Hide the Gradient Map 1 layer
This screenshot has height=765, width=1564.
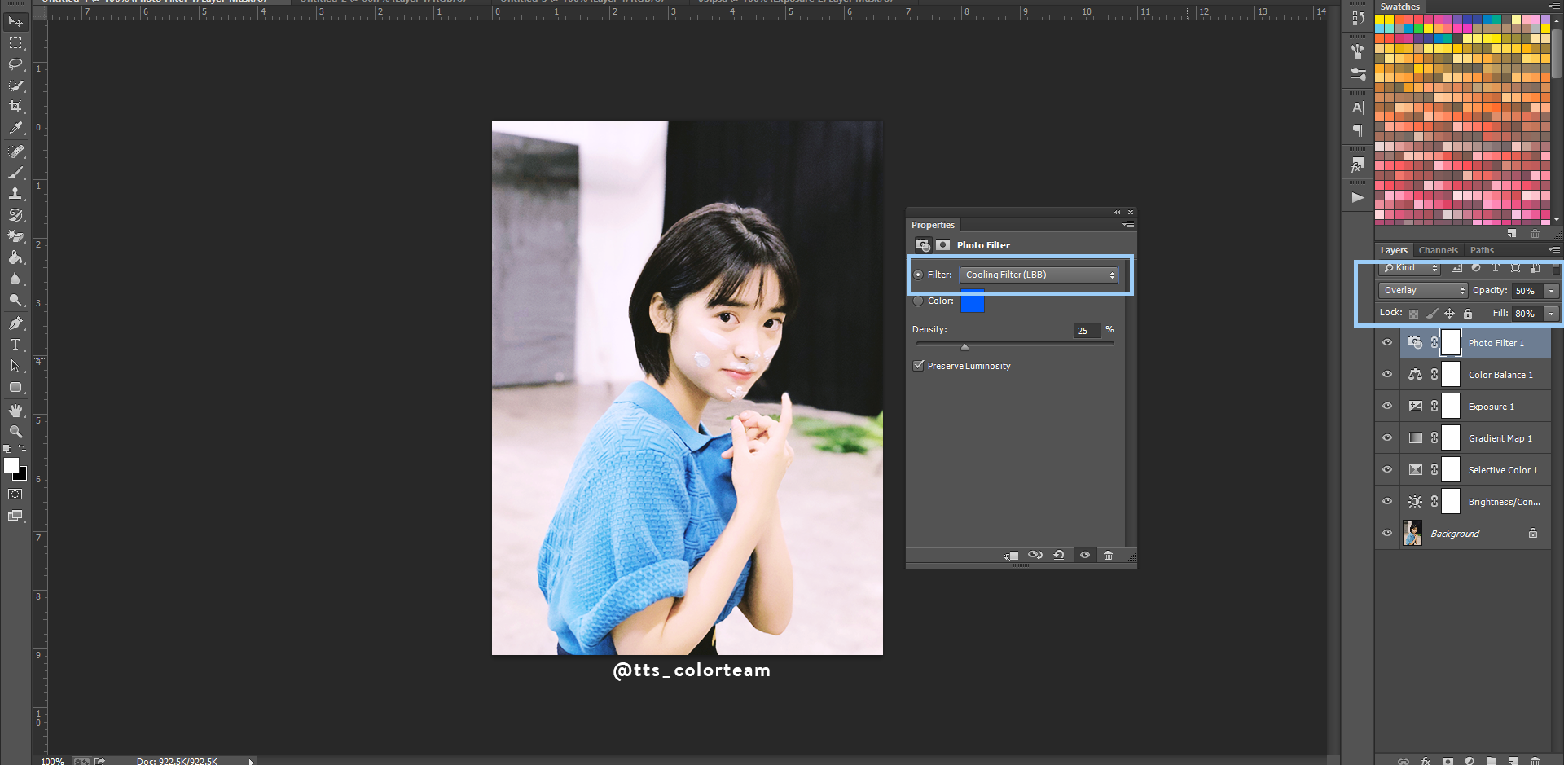pos(1387,438)
